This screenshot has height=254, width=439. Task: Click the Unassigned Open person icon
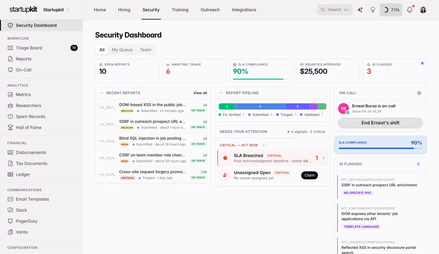pos(225,175)
